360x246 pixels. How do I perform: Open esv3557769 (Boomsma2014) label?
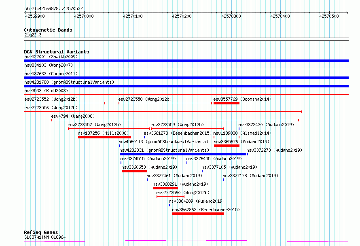242,99
